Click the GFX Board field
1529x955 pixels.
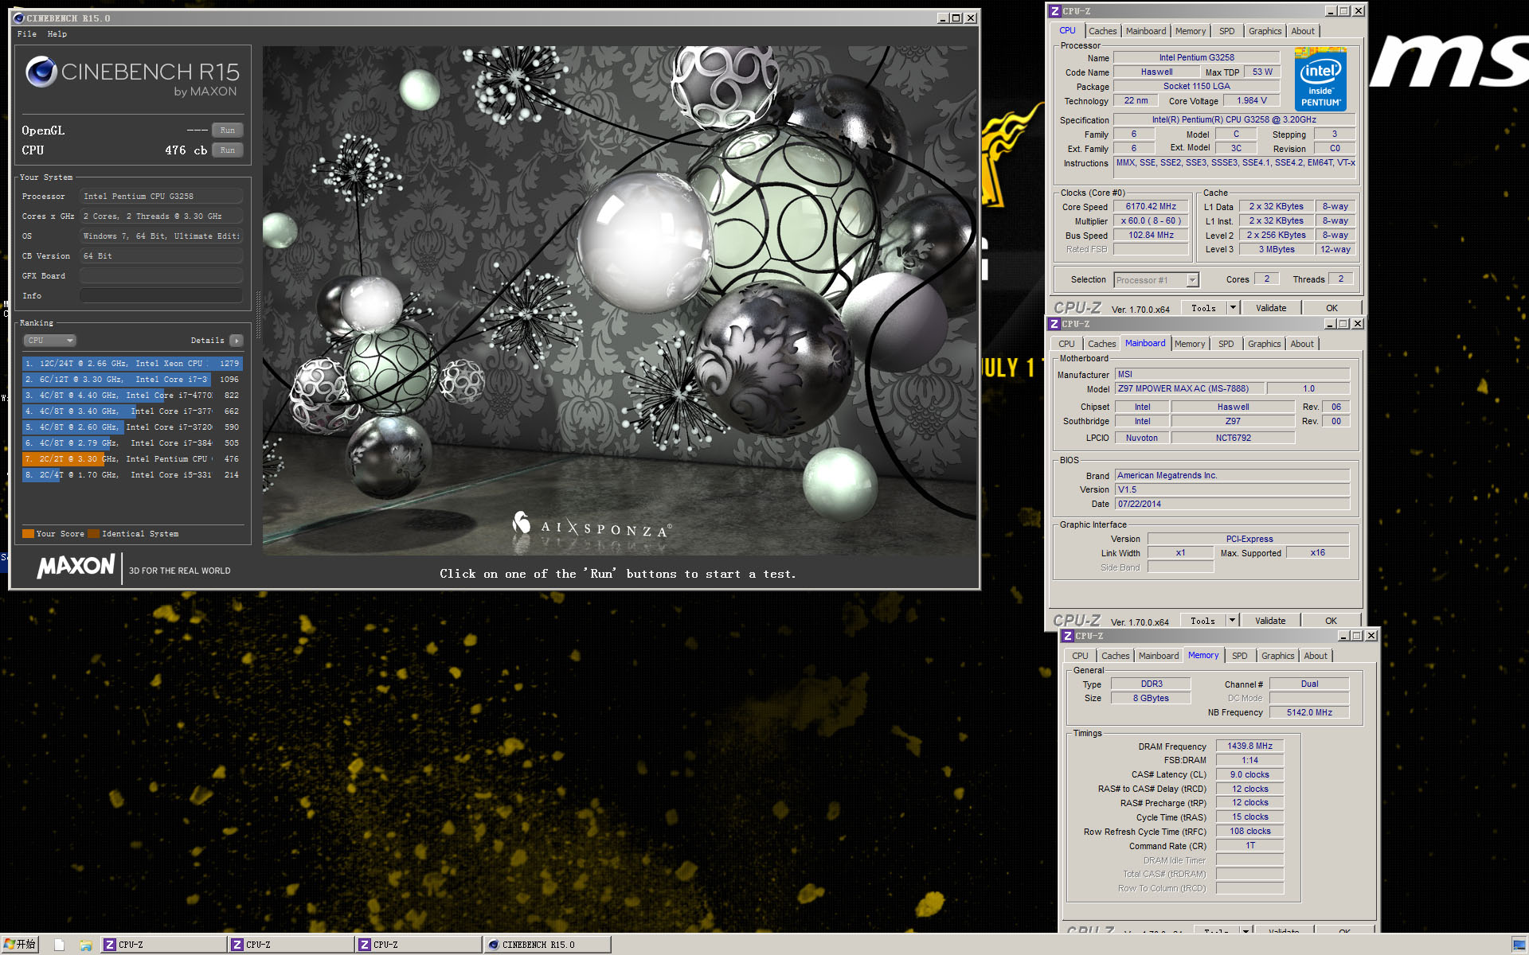tap(162, 276)
